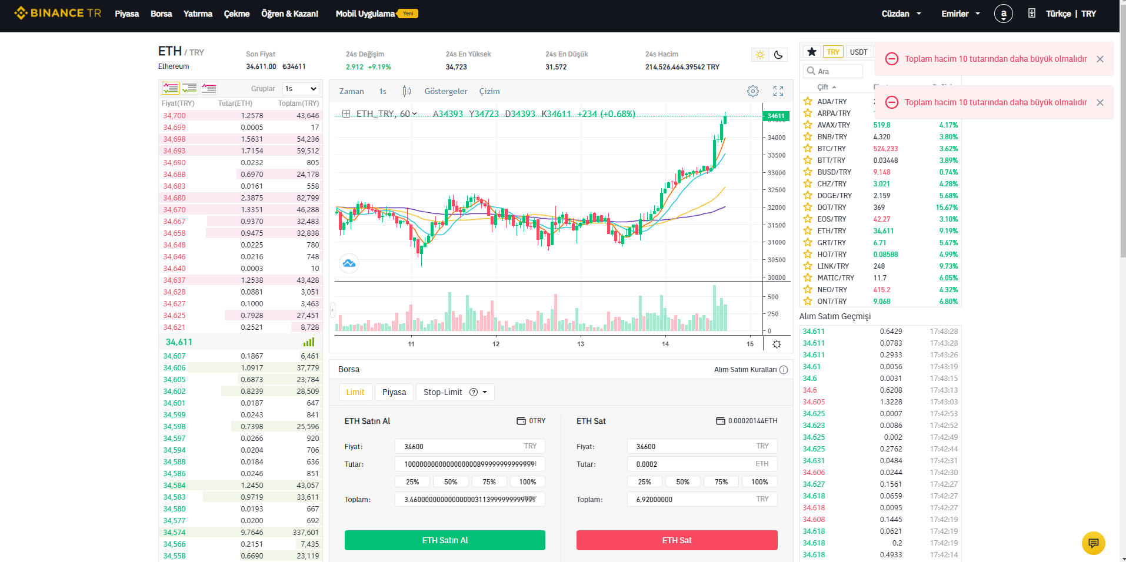This screenshot has height=562, width=1126.
Task: Open the yellow live chat support icon
Action: pos(1094,543)
